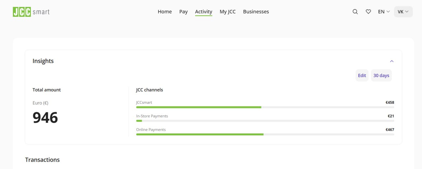Click the €467 Online Payments amount

pyautogui.click(x=390, y=129)
